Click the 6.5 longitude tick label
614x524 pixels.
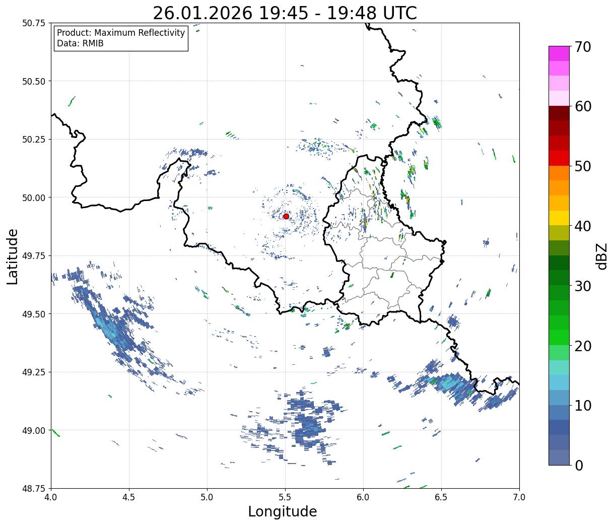[x=441, y=497]
